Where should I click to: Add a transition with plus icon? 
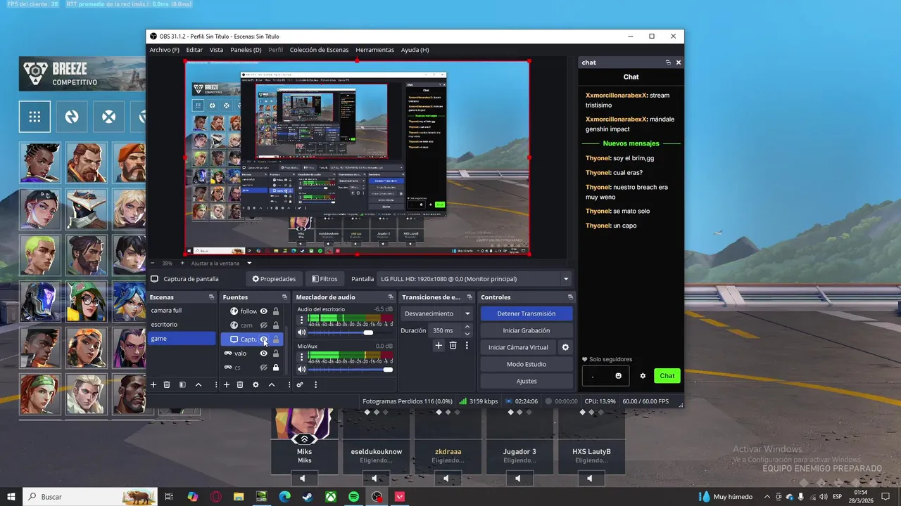coord(439,345)
